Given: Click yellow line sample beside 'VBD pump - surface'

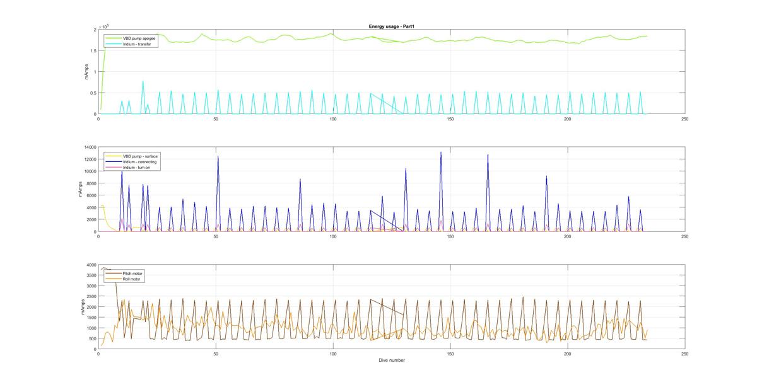Looking at the screenshot, I should pos(114,156).
